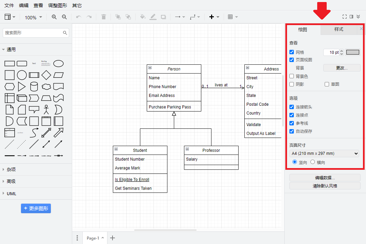Click the 更多图形 button
Image resolution: width=366 pixels, height=244 pixels.
(36, 208)
